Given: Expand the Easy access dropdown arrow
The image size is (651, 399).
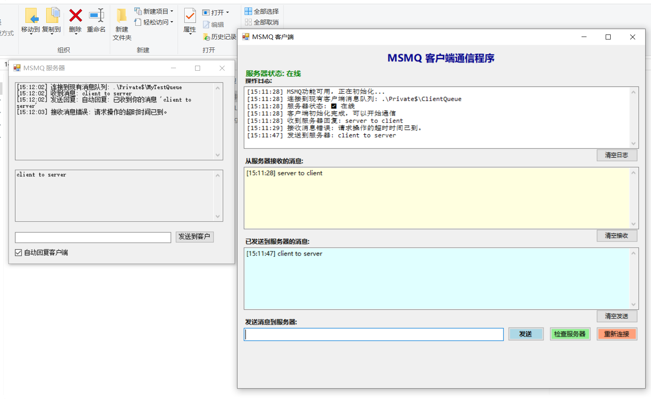Looking at the screenshot, I should (172, 22).
